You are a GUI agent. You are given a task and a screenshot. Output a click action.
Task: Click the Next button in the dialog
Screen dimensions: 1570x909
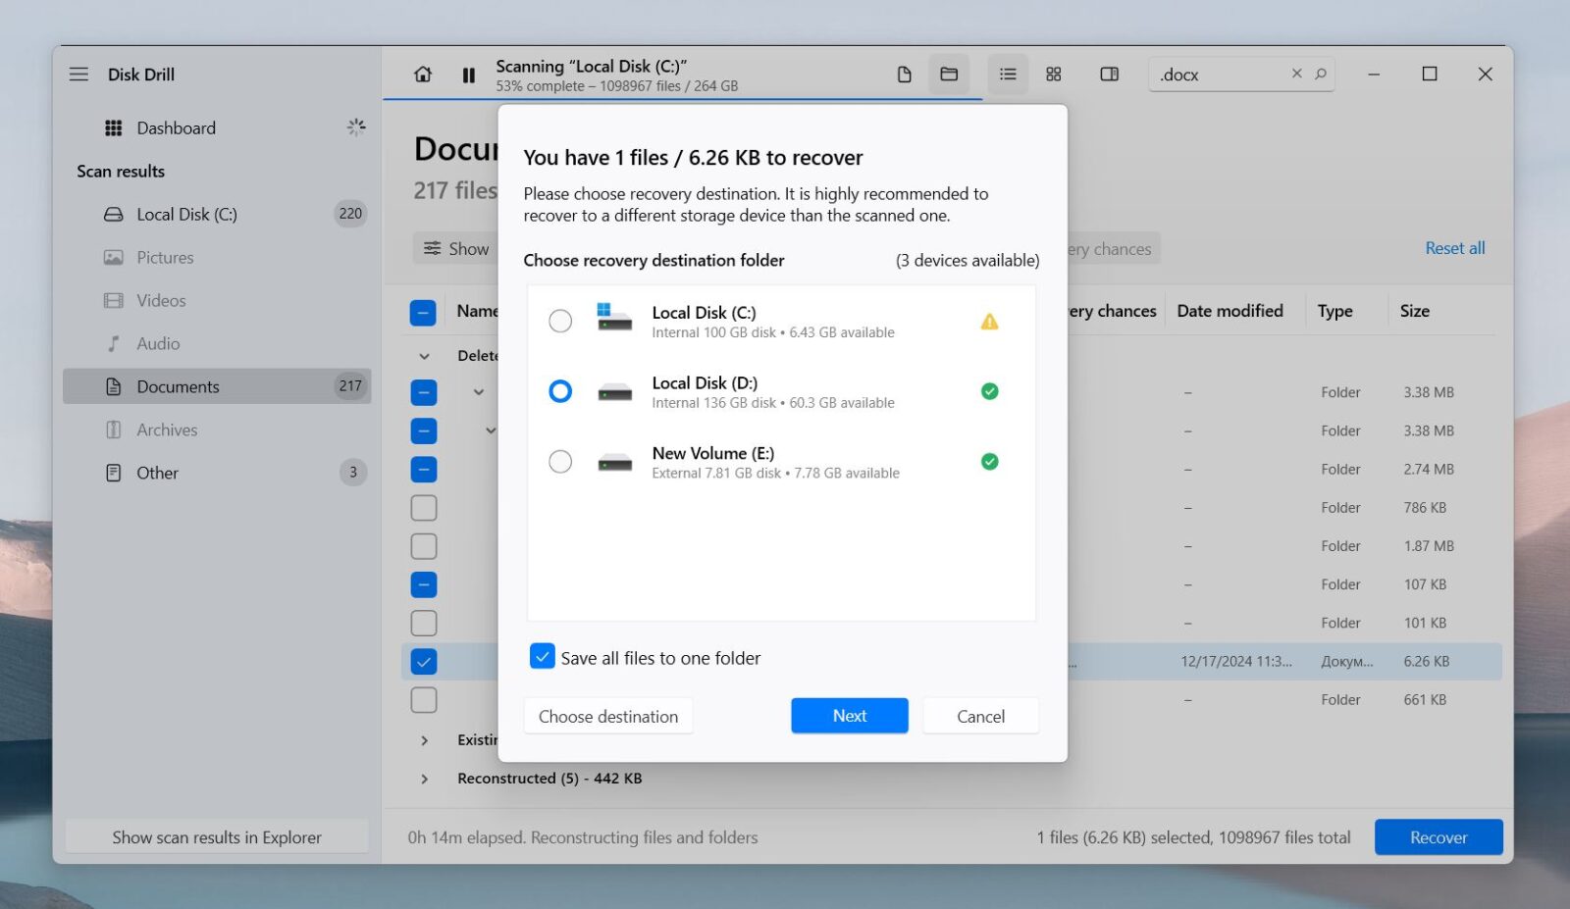pyautogui.click(x=849, y=716)
